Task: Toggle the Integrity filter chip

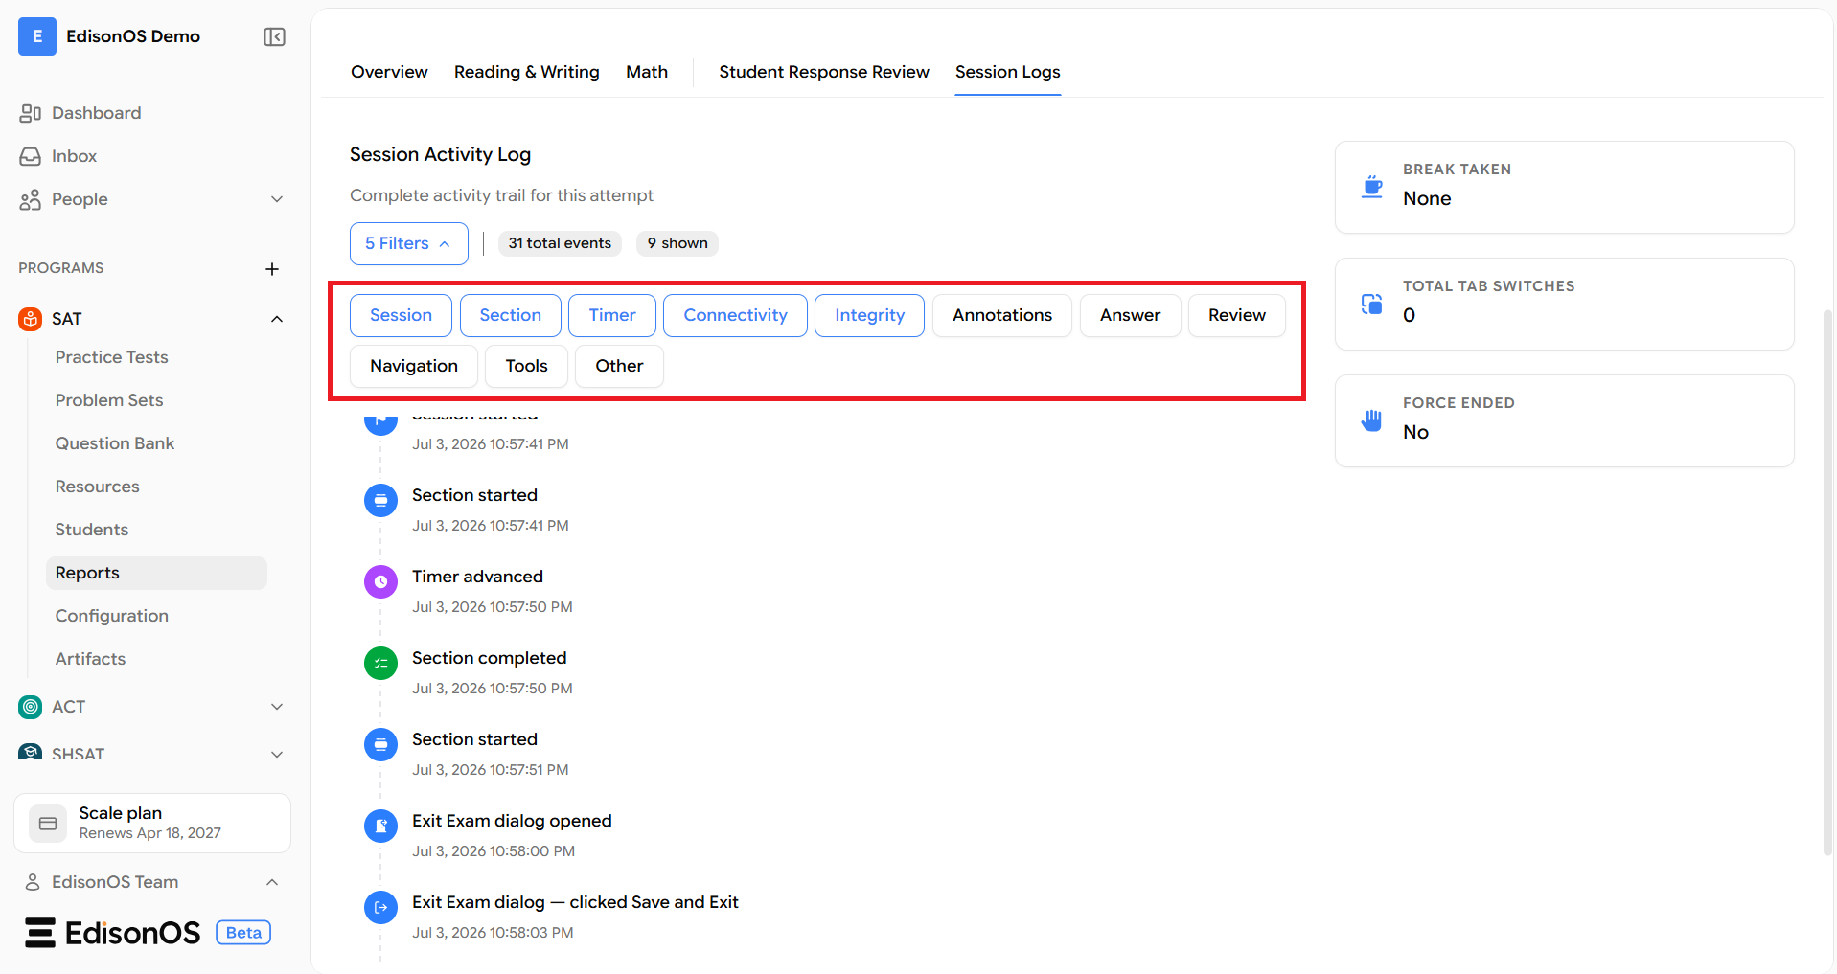Action: (x=869, y=315)
